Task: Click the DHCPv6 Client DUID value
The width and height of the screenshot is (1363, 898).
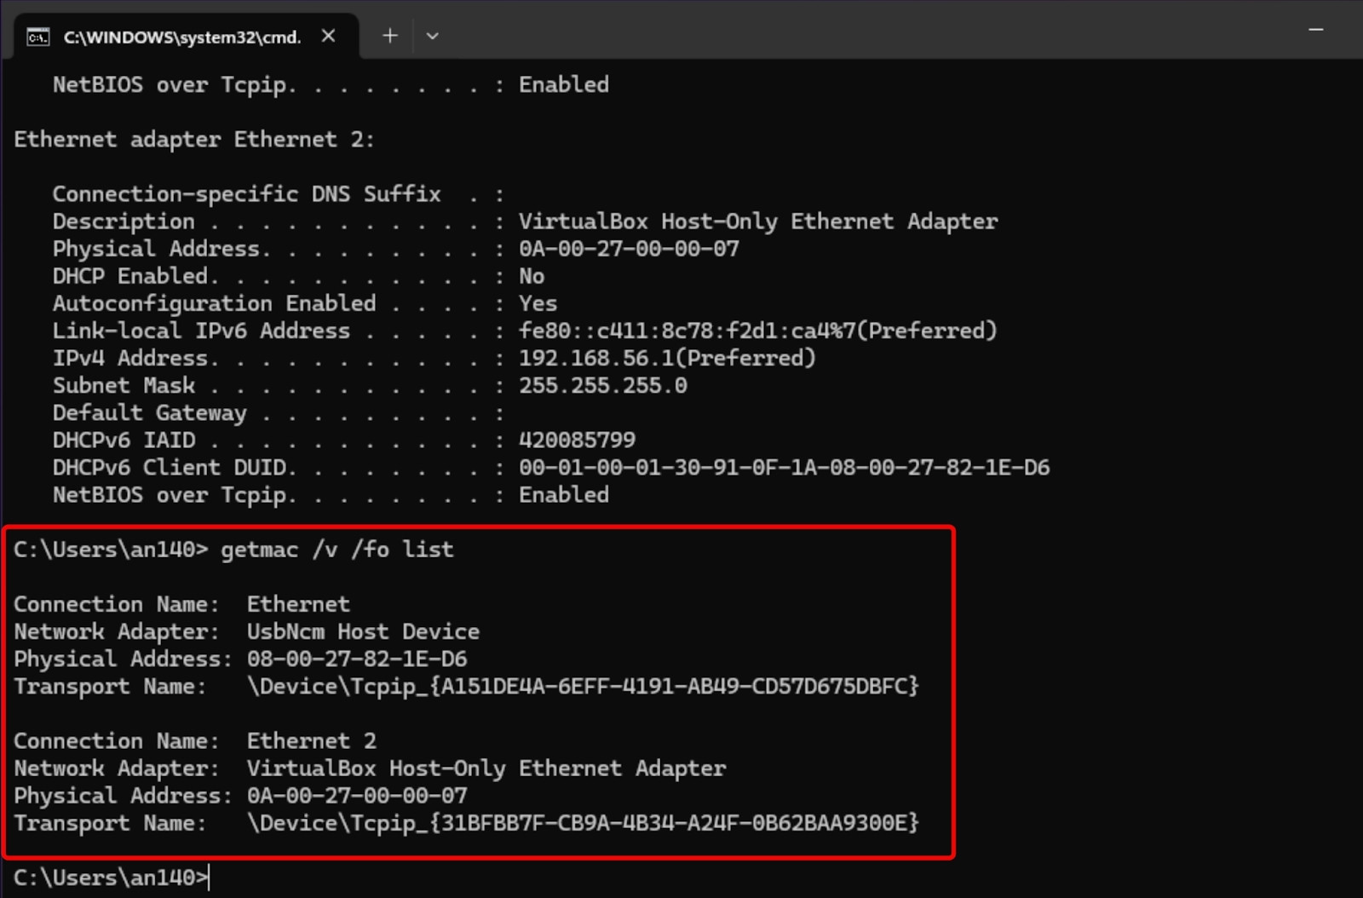Action: pyautogui.click(x=784, y=467)
